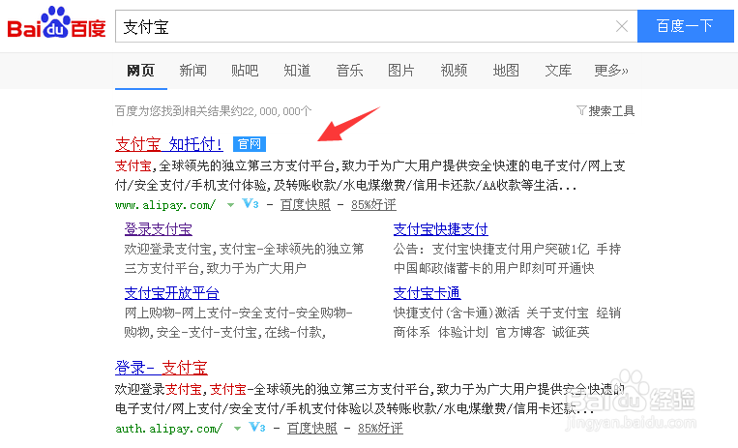Click V3 badge next to www.alipay.com/

[251, 204]
